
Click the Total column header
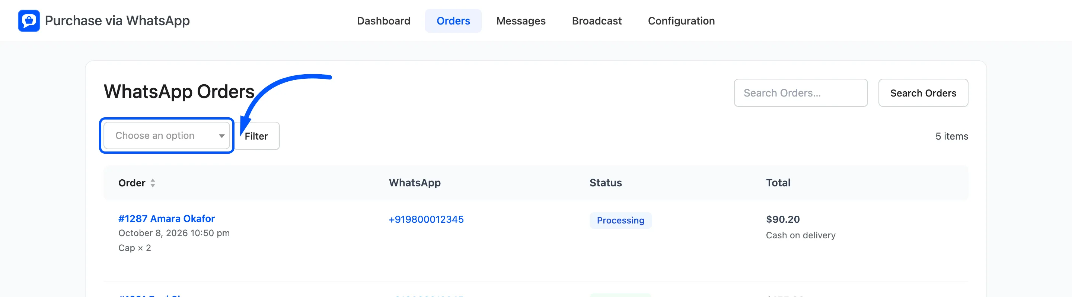[778, 183]
